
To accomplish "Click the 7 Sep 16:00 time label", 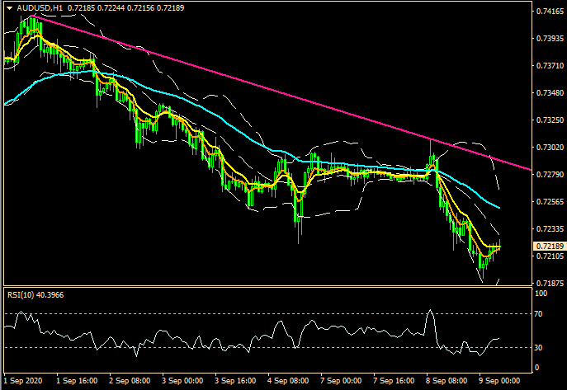I will pos(394,382).
